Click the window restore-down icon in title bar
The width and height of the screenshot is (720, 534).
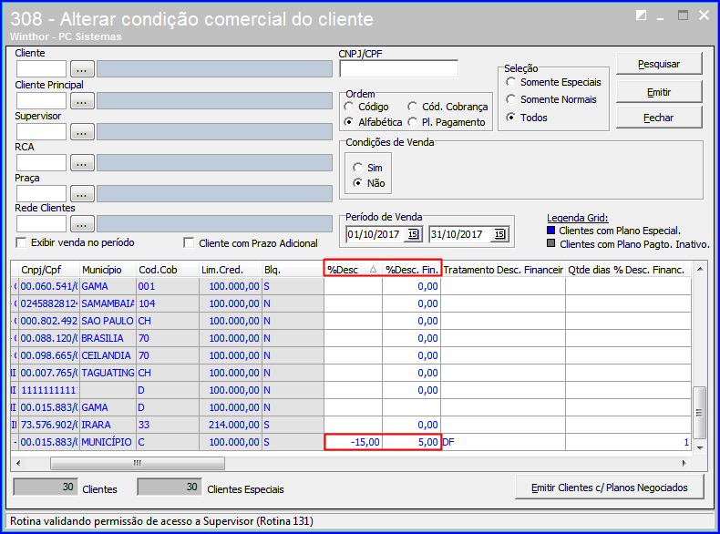[641, 15]
